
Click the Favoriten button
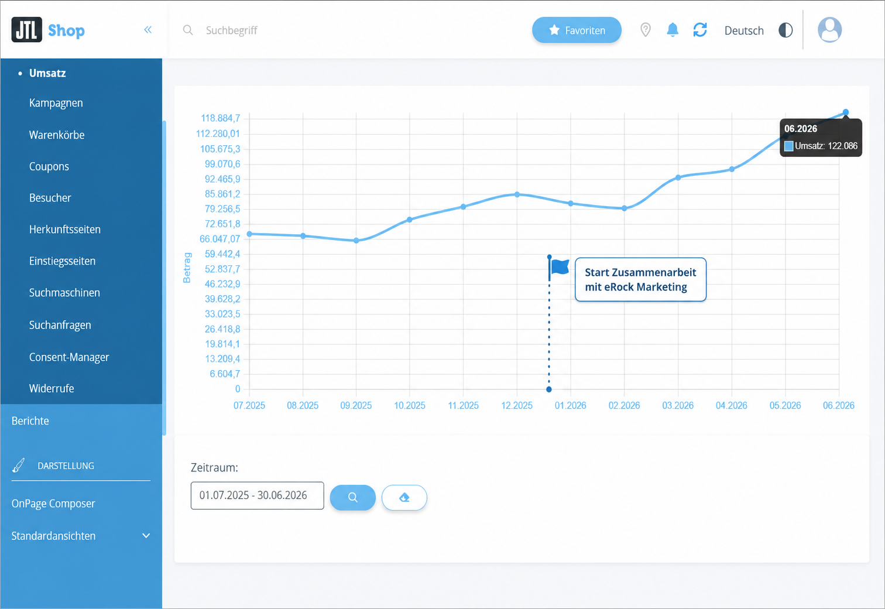pos(577,30)
